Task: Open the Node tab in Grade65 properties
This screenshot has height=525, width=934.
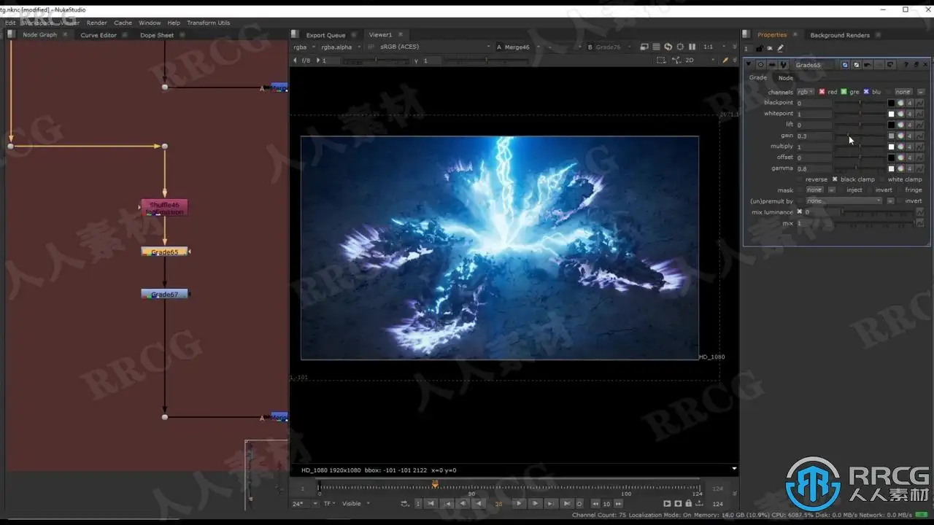Action: [785, 78]
